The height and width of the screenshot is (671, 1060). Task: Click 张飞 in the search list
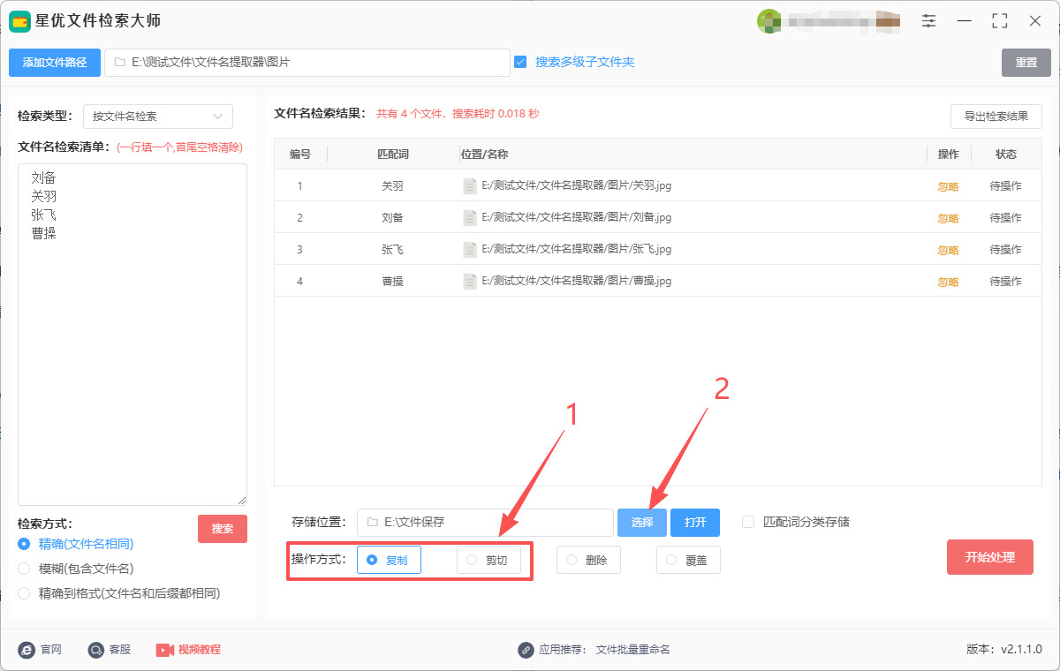point(43,215)
